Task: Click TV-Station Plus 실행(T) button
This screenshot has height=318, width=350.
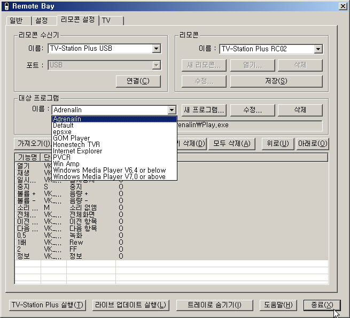Action: (x=48, y=305)
